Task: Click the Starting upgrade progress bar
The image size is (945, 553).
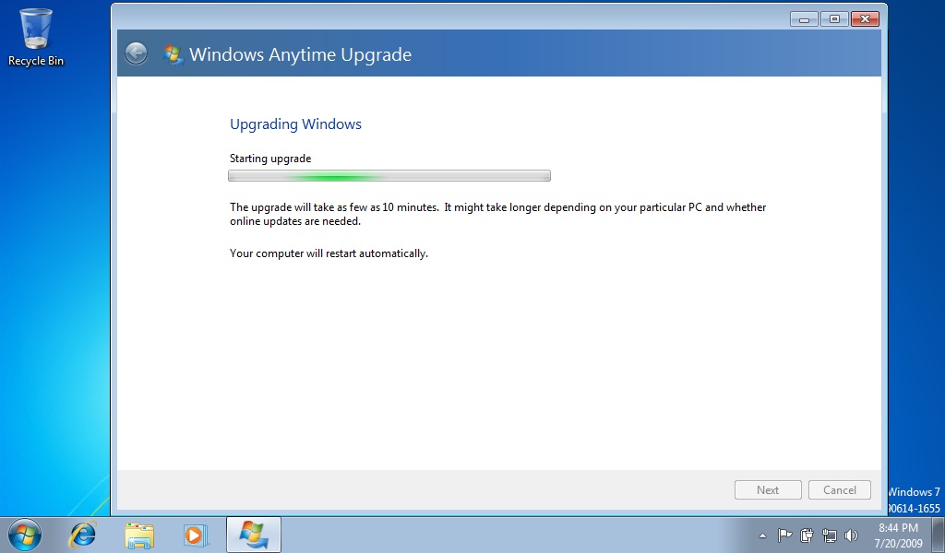Action: [x=389, y=176]
